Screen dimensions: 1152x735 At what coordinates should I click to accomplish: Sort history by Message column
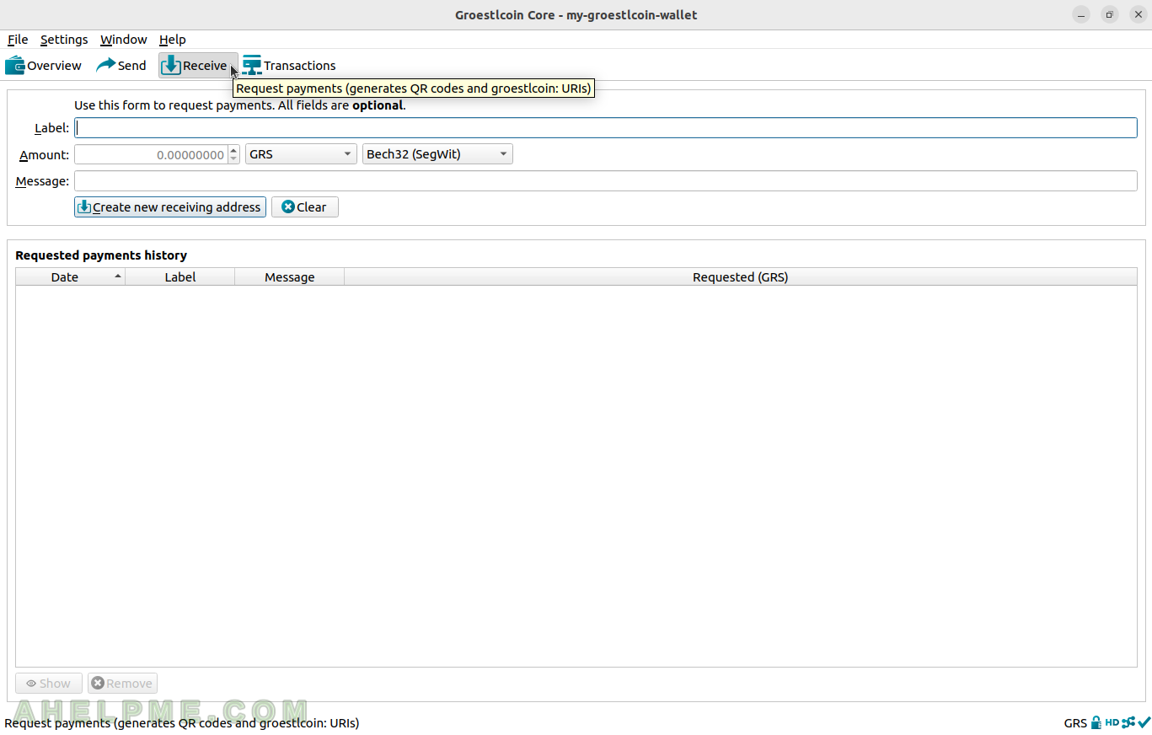290,277
